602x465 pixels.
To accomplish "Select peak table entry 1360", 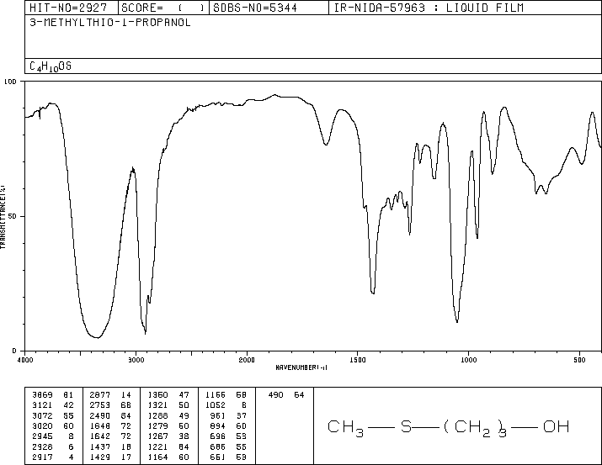I will point(157,394).
